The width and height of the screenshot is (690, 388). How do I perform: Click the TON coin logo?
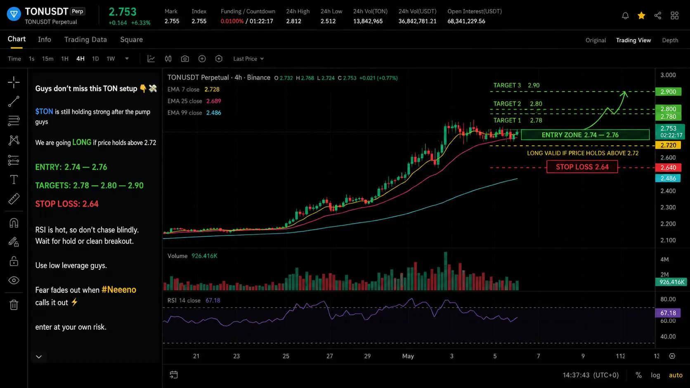coord(14,15)
